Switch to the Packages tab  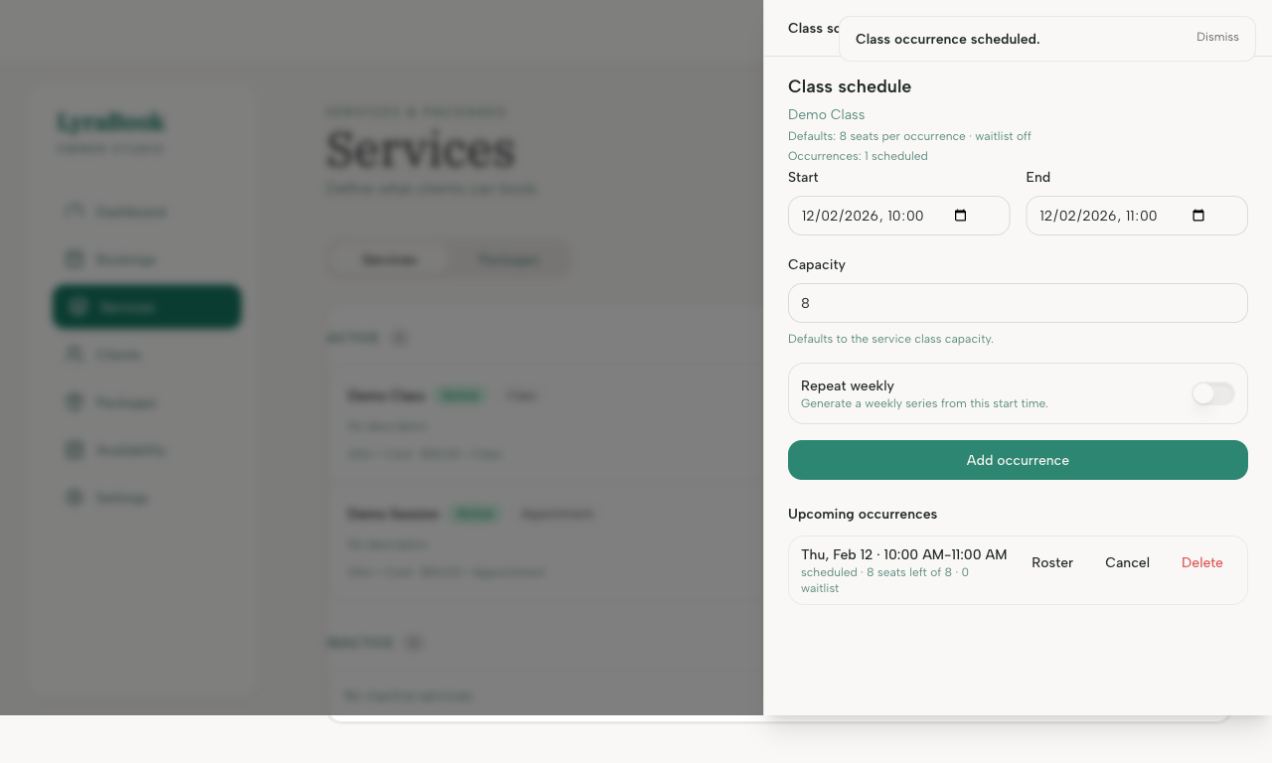coord(508,259)
